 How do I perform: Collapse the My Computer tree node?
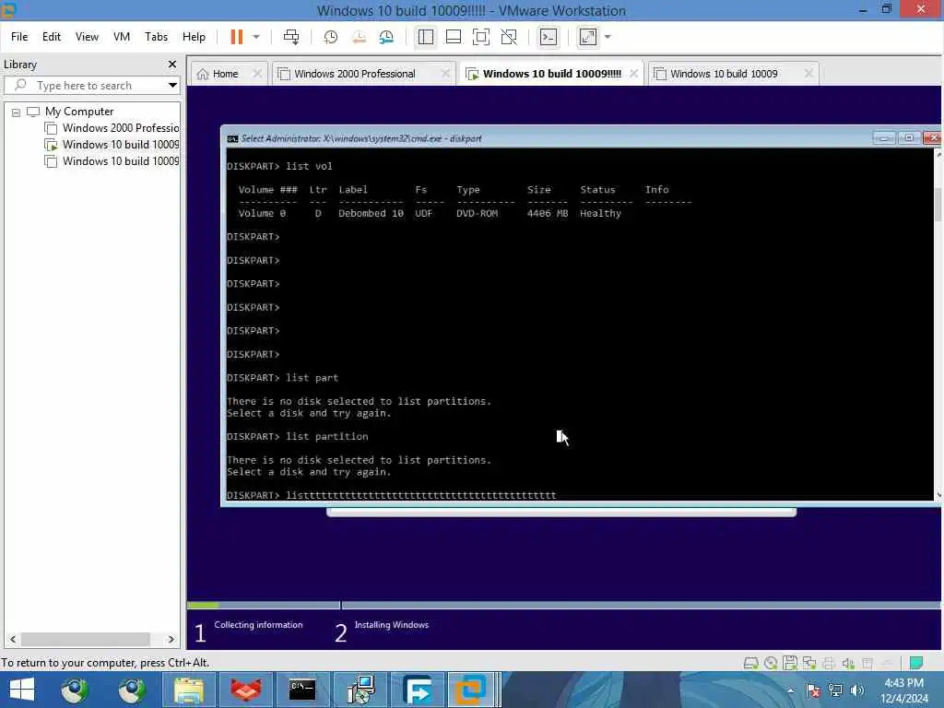(x=16, y=112)
